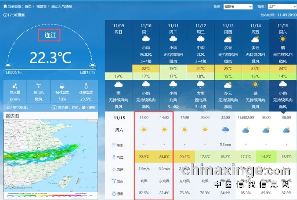
Task: Click the precipitation raindrop icon above 0mm
Action: [x=15, y=86]
